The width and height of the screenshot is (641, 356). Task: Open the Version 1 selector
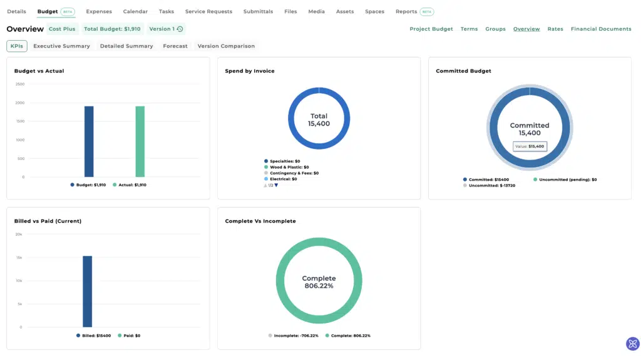pos(162,29)
